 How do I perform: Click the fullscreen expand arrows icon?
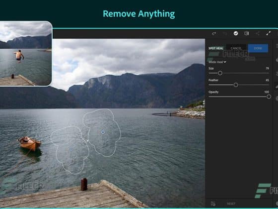pos(269,33)
